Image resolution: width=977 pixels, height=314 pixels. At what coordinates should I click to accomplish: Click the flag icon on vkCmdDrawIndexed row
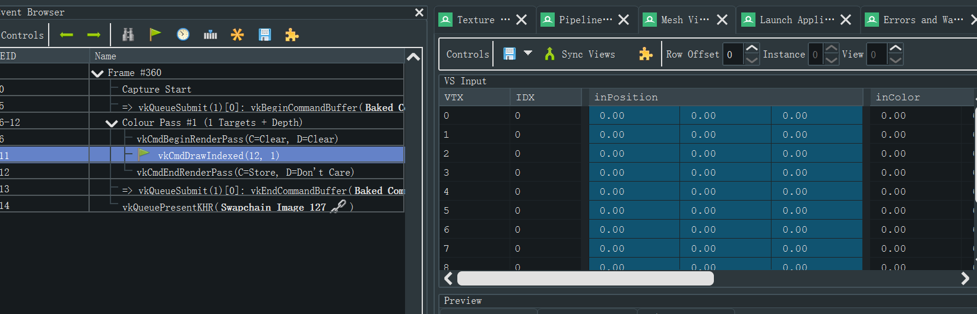click(x=144, y=155)
